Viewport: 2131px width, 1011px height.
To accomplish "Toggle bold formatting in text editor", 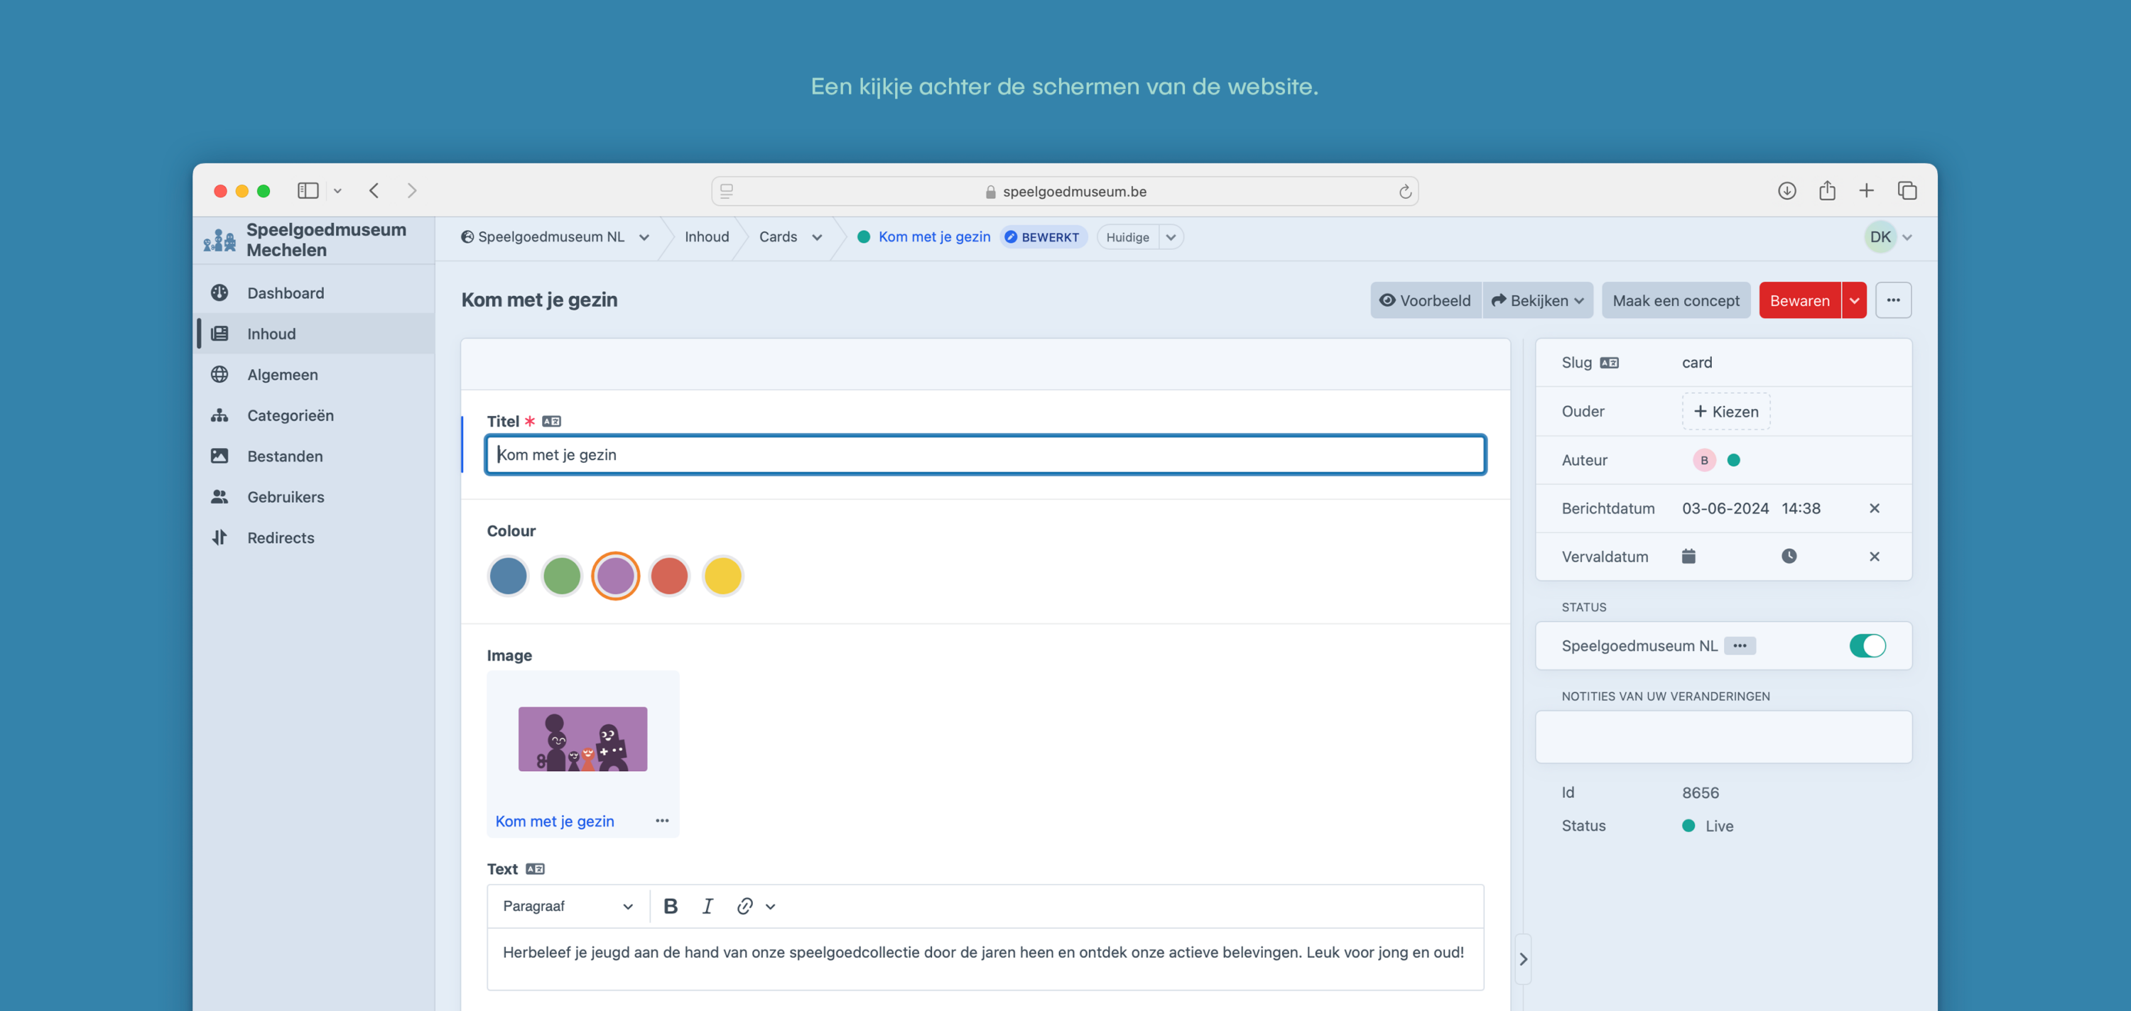I will click(x=671, y=906).
